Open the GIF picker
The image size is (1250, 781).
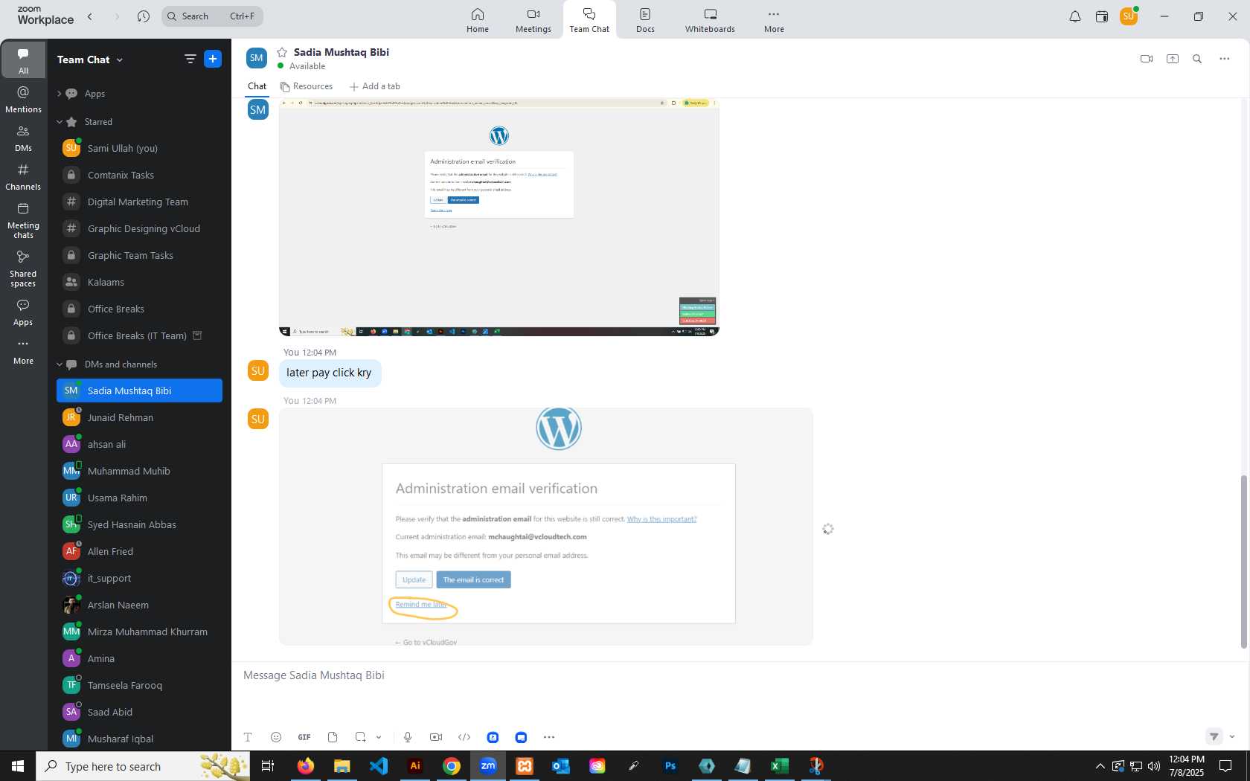(304, 737)
